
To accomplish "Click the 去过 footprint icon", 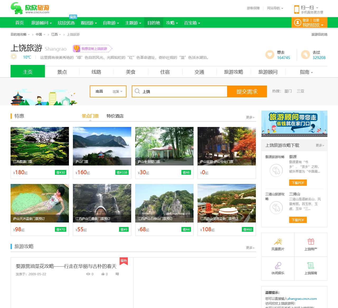I will point(306,54).
